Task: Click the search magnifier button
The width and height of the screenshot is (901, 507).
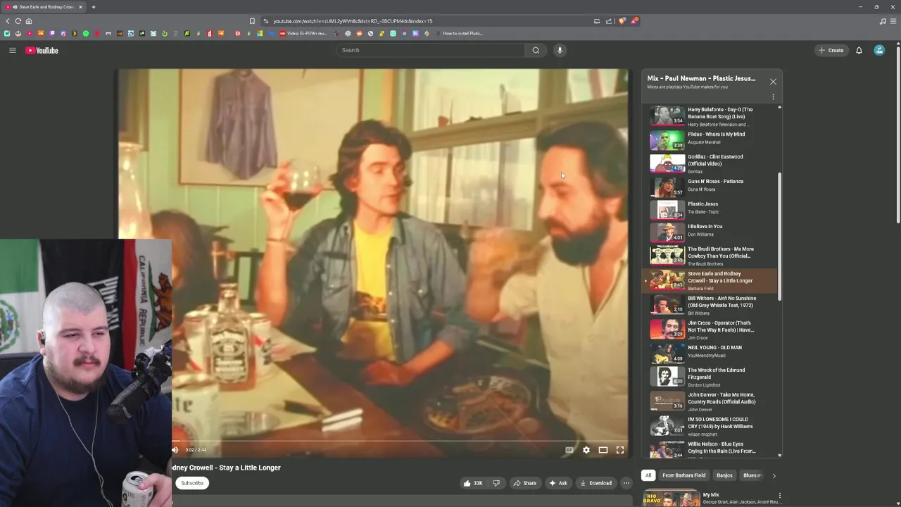Action: pos(536,50)
